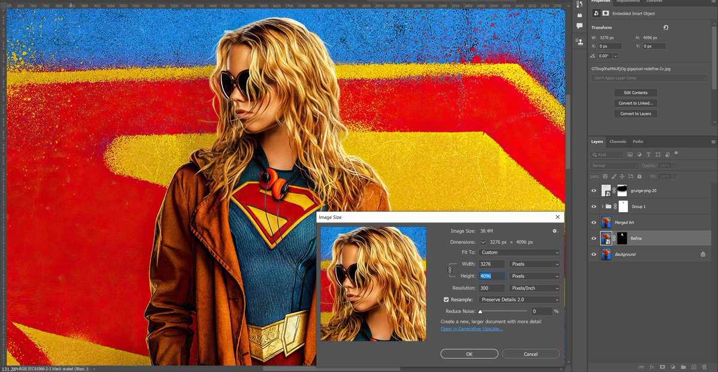Open the Width units Pixels dropdown
Image resolution: width=718 pixels, height=372 pixels.
pos(534,264)
